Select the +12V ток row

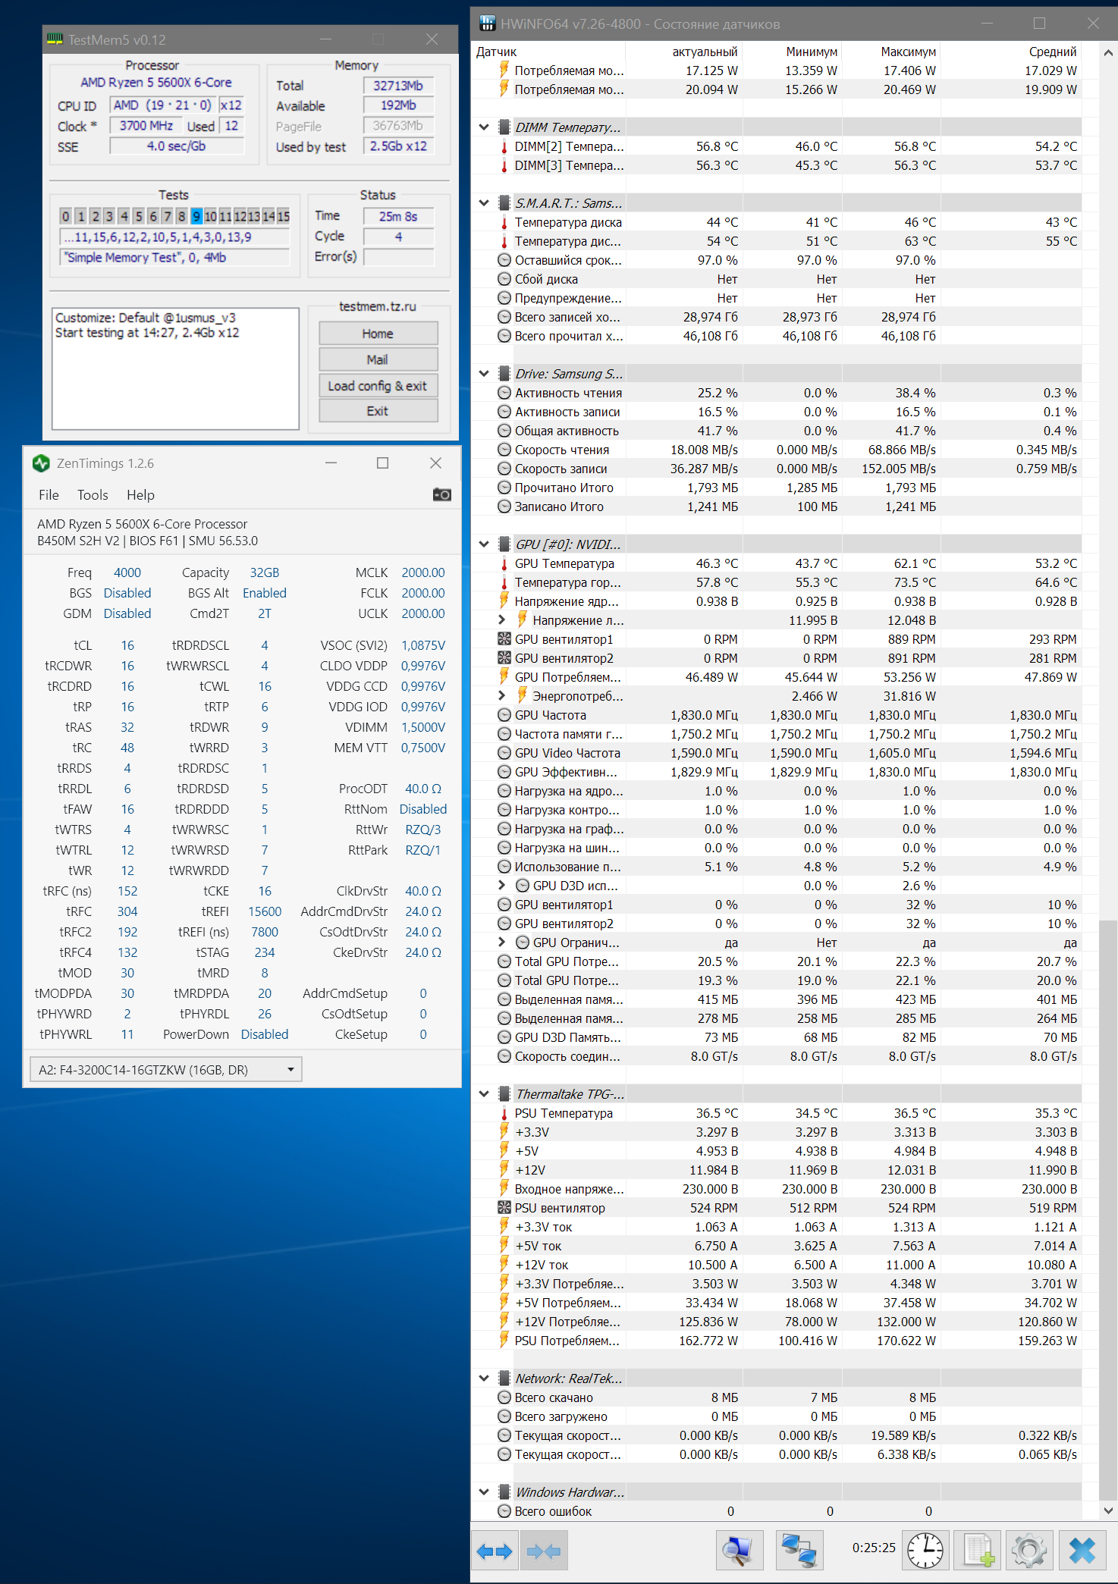776,1265
